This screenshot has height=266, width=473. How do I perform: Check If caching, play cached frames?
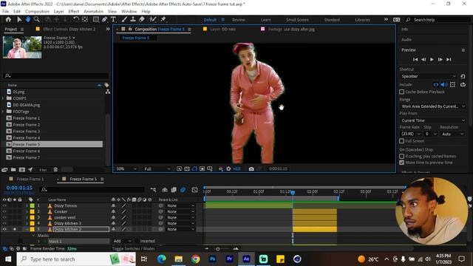[x=401, y=156]
